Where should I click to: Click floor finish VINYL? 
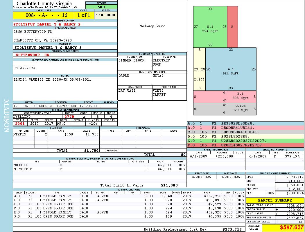point(158,91)
